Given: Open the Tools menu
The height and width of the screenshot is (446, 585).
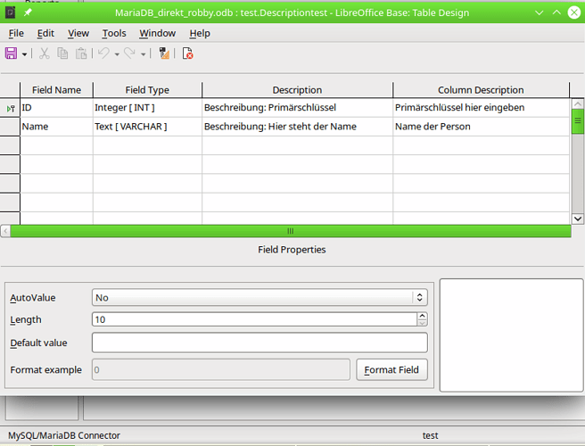Looking at the screenshot, I should click(114, 33).
